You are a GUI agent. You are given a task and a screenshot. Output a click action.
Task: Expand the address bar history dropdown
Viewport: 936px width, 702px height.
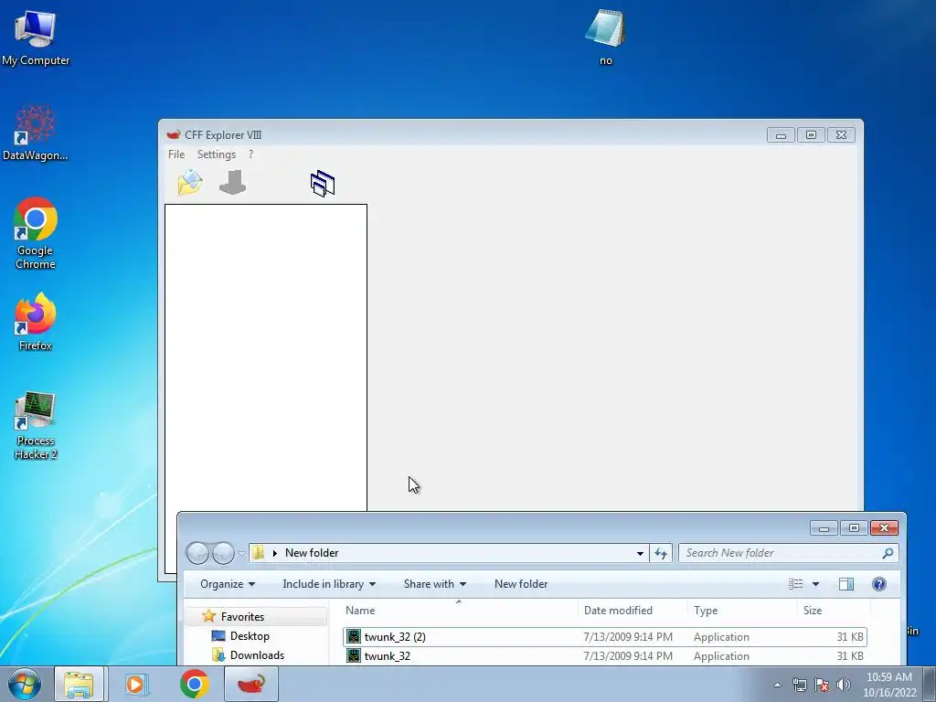(640, 553)
